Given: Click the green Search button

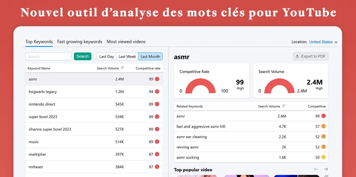Looking at the screenshot, I should [83, 56].
